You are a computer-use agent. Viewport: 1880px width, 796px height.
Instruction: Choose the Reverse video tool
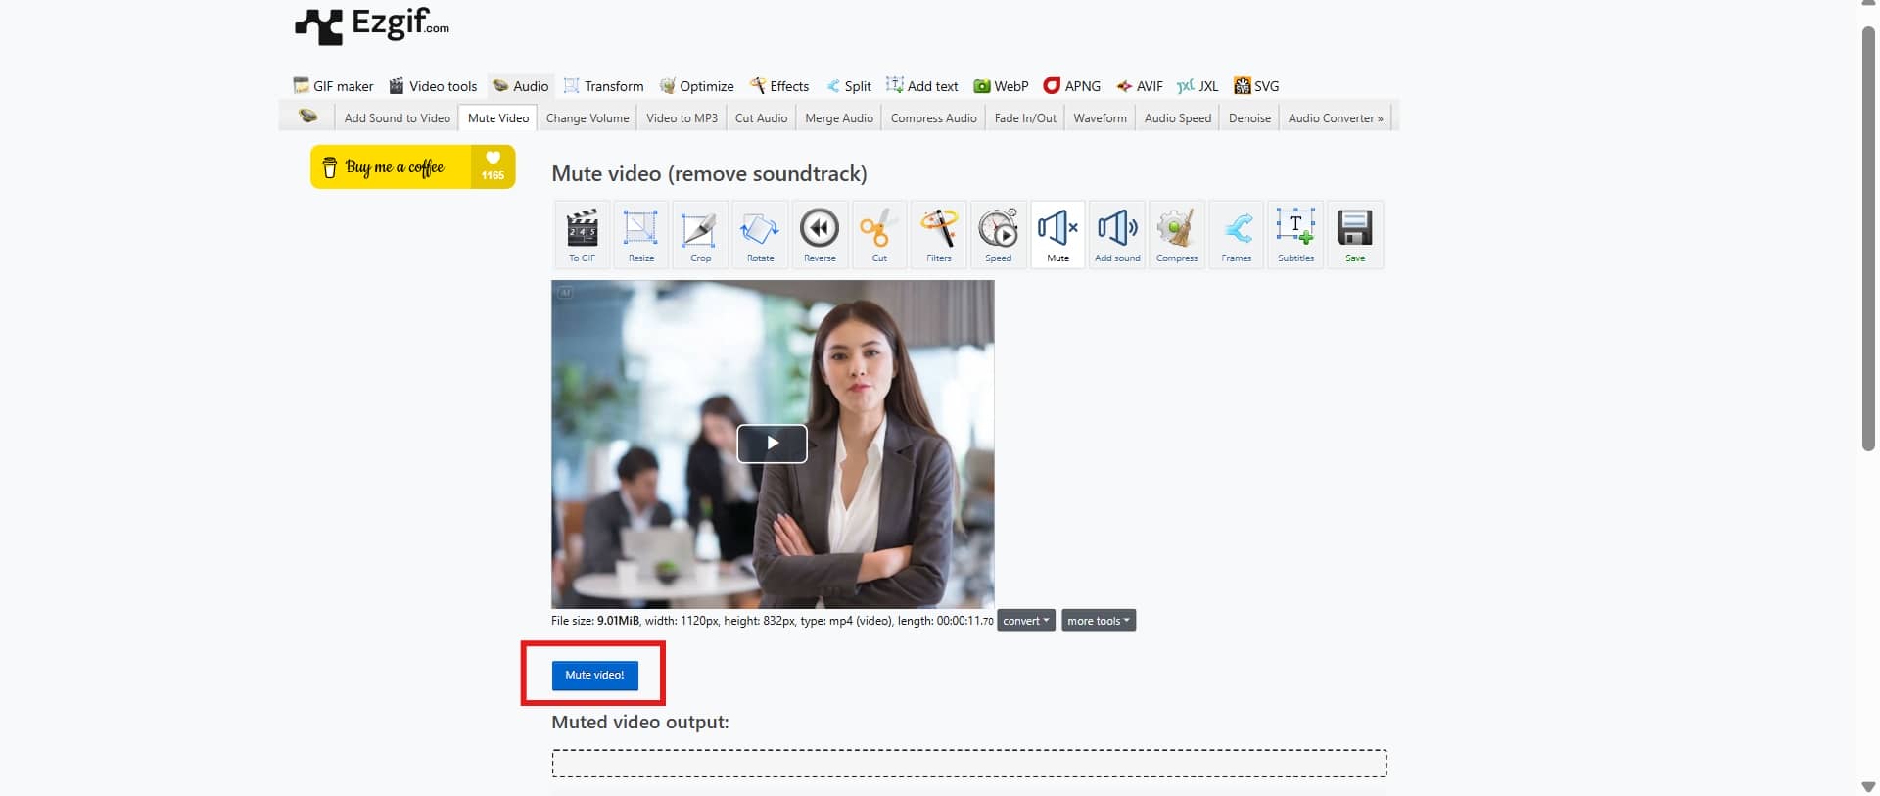820,235
